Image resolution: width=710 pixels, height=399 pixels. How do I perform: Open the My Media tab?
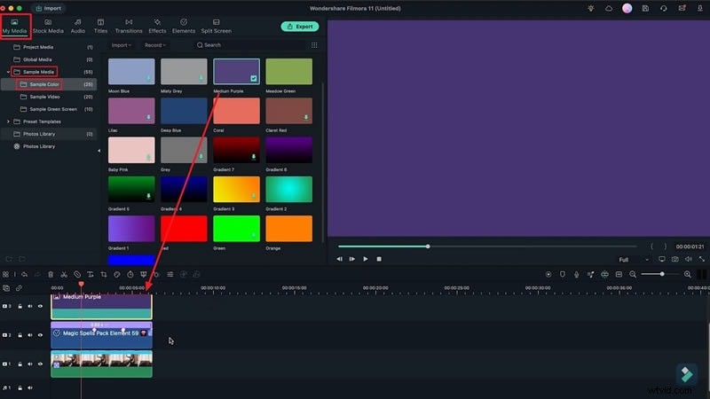(x=15, y=27)
